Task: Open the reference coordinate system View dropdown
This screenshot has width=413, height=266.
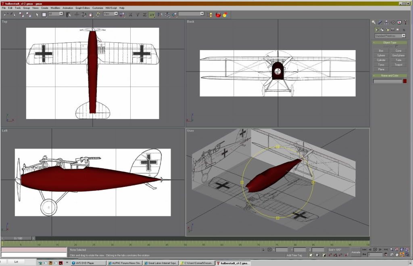Action: tap(111, 14)
